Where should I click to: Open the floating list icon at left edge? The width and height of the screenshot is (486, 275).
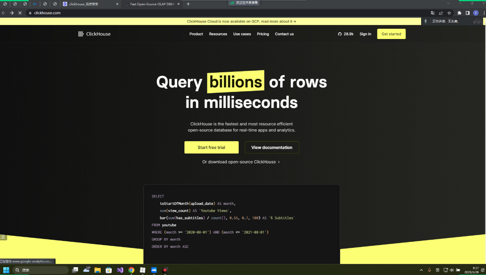tap(3, 237)
